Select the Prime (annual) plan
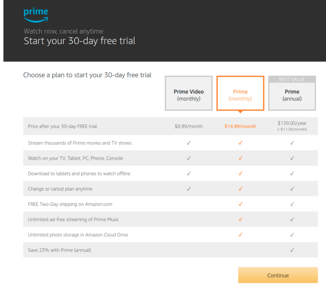Image resolution: width=326 pixels, height=289 pixels. [x=292, y=95]
